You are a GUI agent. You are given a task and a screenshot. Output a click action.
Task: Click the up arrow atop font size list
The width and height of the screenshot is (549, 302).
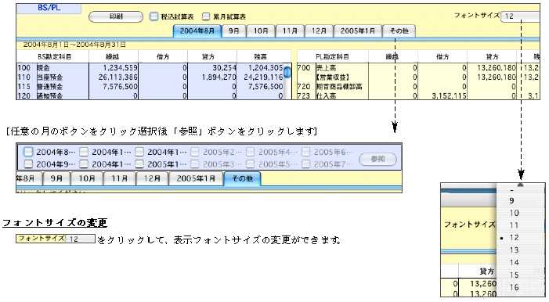point(521,185)
